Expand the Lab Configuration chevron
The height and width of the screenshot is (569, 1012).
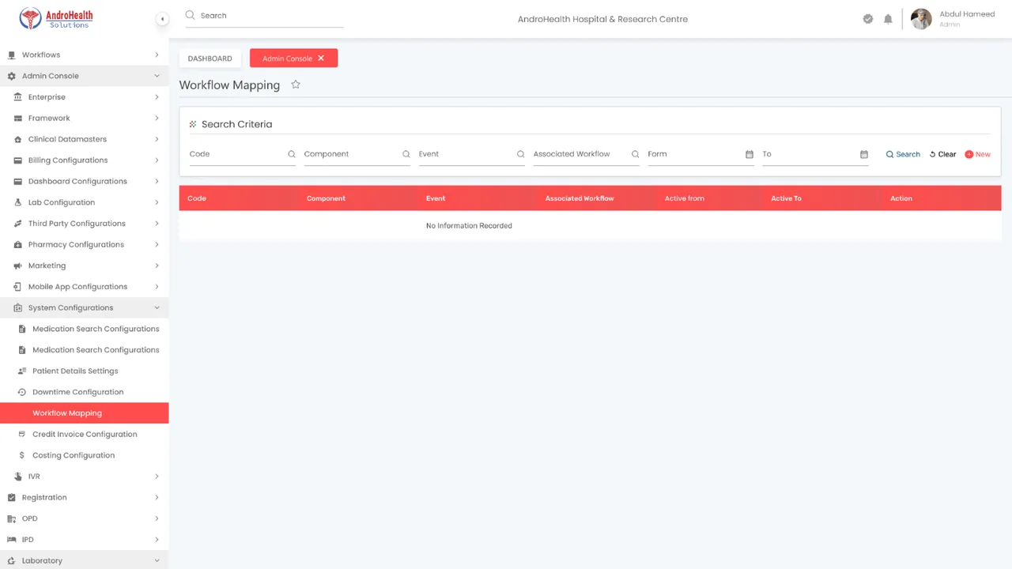(x=157, y=202)
